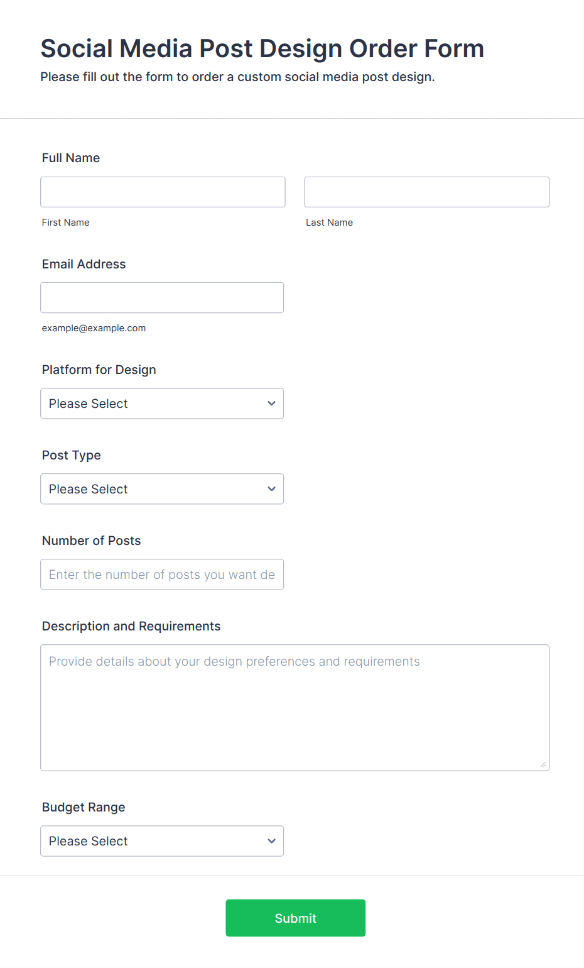Click the chevron arrow in Platform dropdown

pos(271,404)
